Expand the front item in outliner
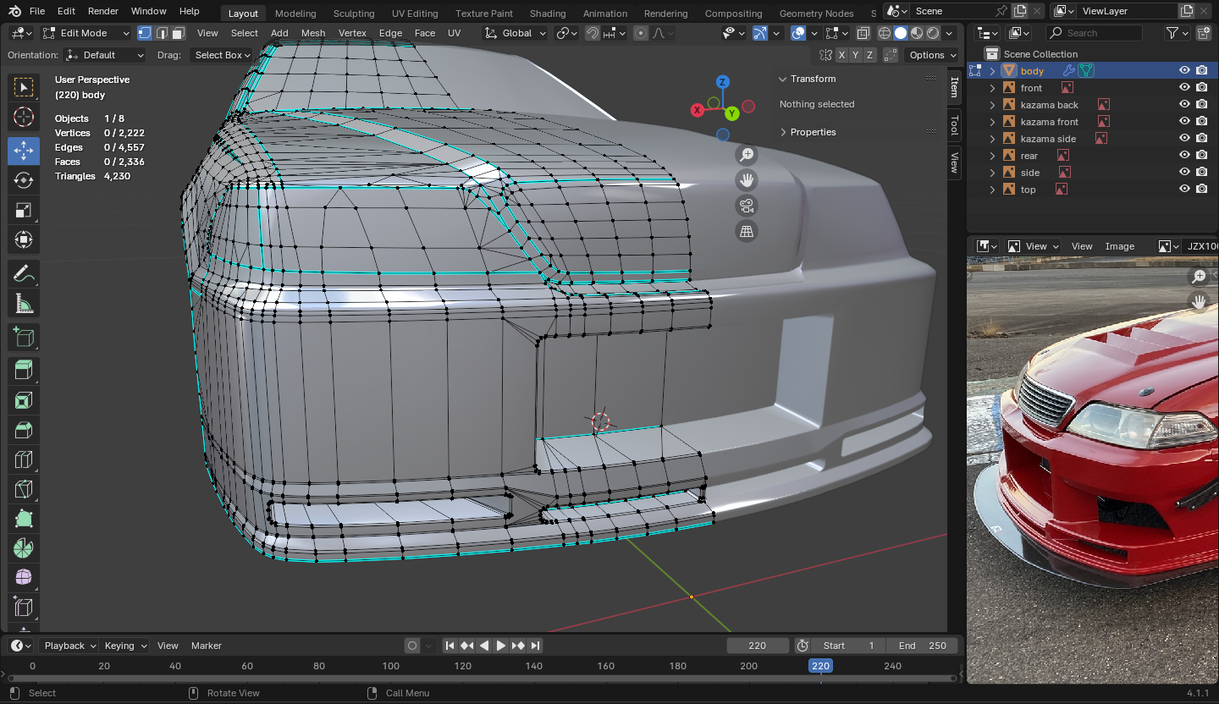The image size is (1219, 704). pos(993,88)
